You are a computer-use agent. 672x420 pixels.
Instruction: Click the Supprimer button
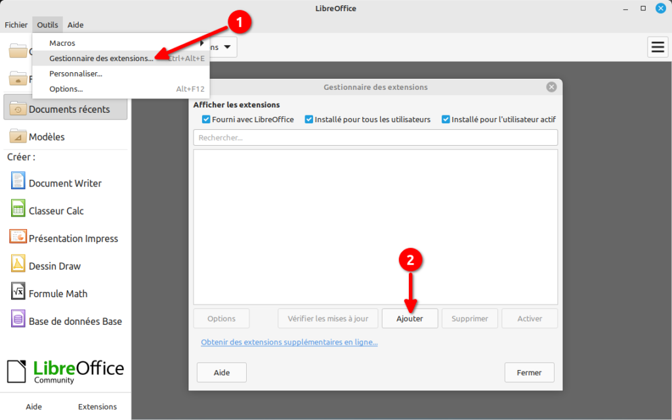[470, 318]
